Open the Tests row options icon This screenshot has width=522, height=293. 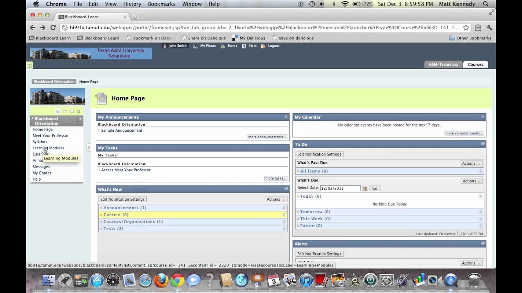coord(284,229)
